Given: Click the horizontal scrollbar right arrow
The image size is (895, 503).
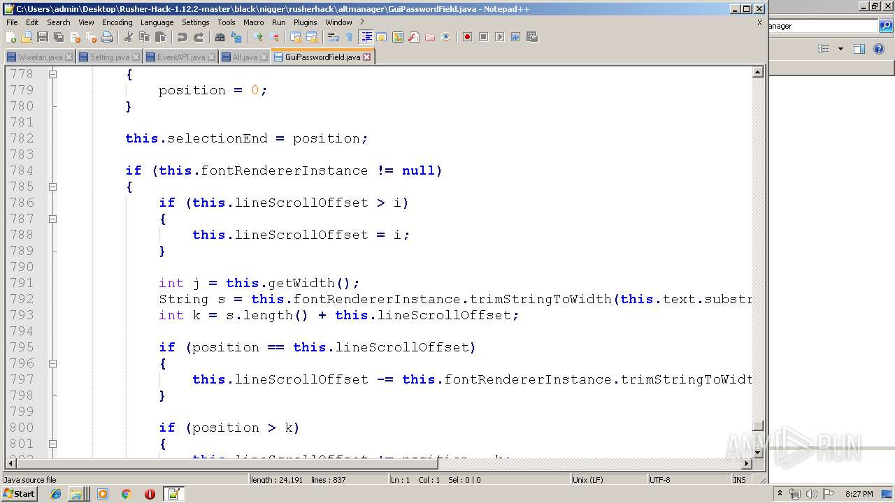Looking at the screenshot, I should coord(747,463).
